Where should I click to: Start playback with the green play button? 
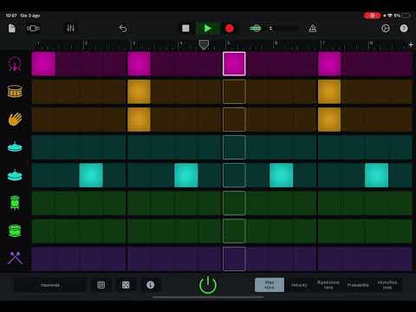(x=207, y=29)
